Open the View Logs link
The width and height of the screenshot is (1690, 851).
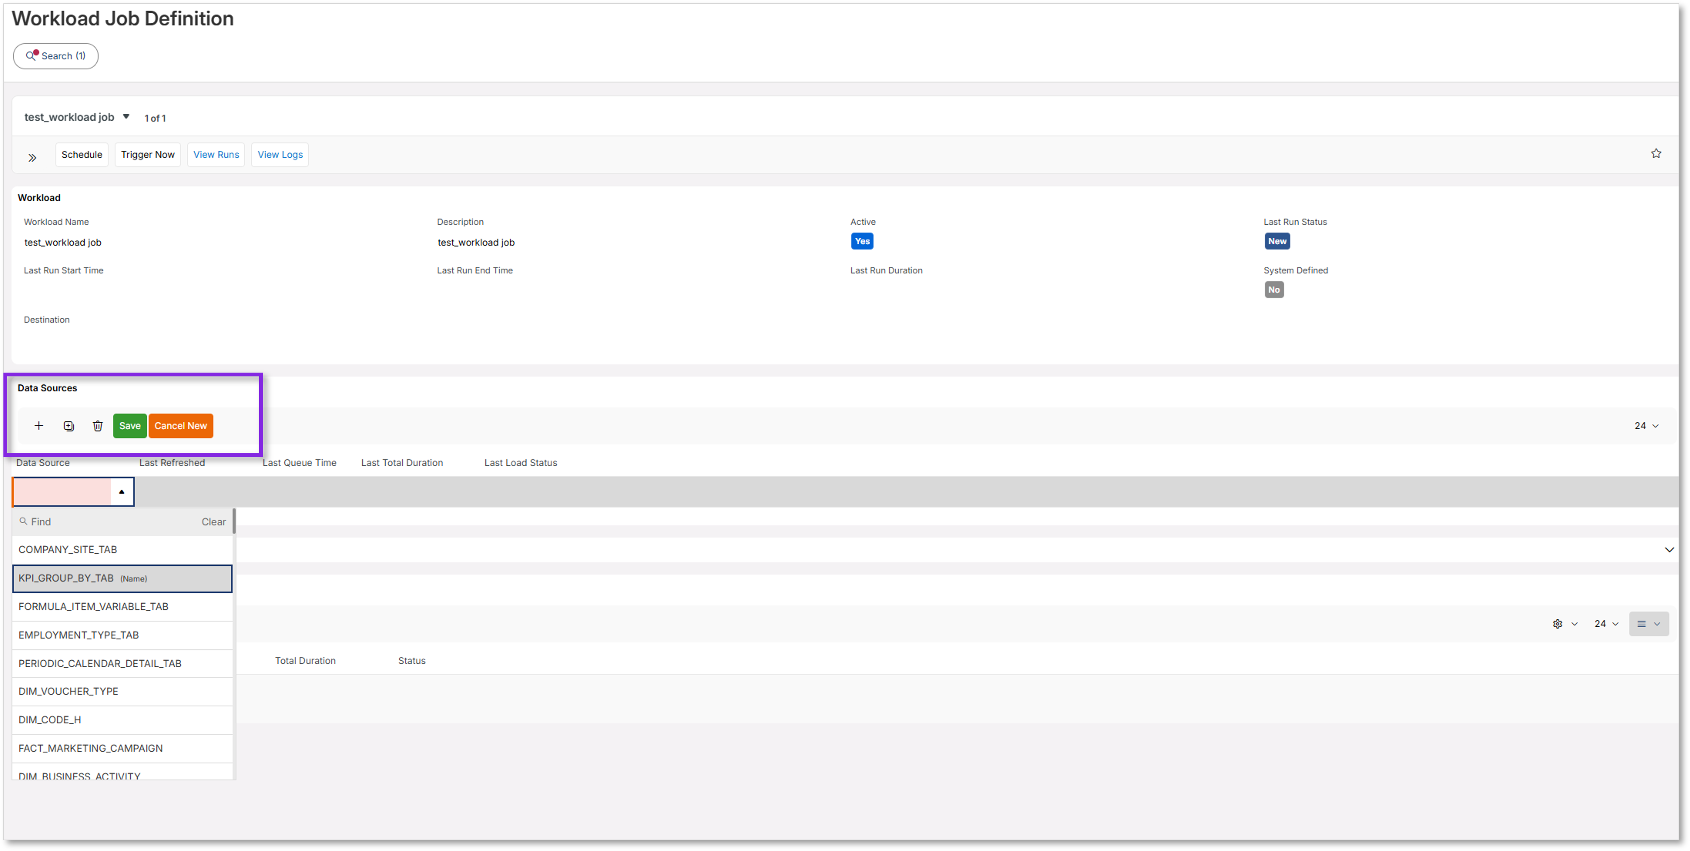[280, 155]
